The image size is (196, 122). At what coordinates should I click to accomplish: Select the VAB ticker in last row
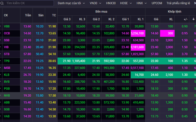point(7,116)
